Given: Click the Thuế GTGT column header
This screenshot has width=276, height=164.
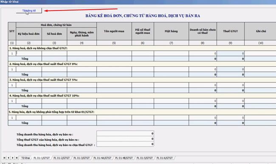Looking at the screenshot, I should tap(231, 31).
